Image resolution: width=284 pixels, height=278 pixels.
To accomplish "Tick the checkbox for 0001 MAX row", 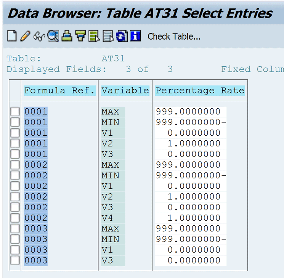I will [x=15, y=111].
